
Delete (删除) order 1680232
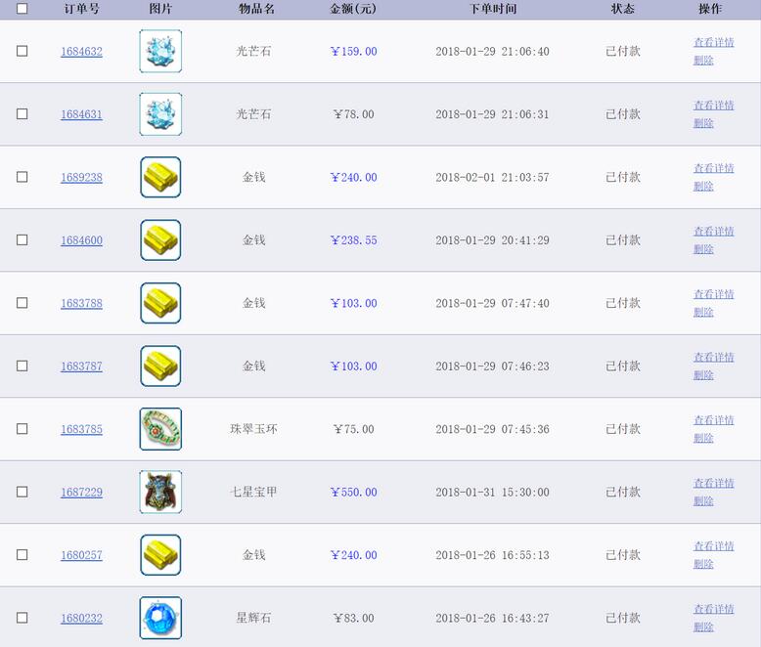703,627
